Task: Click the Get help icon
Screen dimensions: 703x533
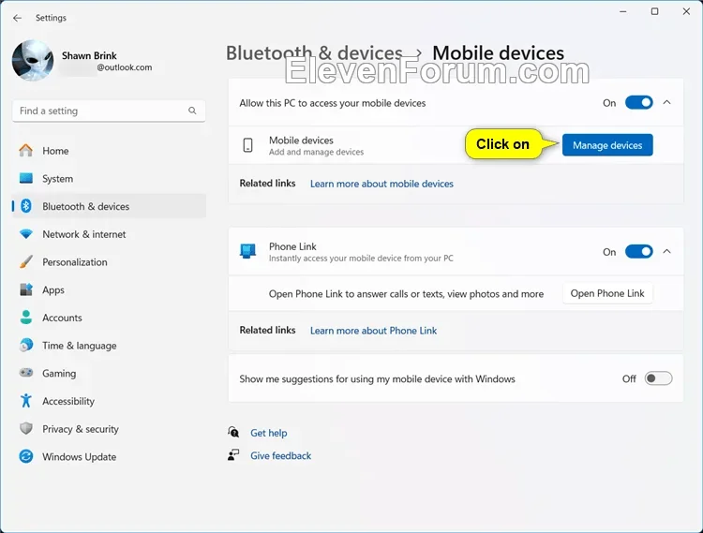Action: click(233, 432)
